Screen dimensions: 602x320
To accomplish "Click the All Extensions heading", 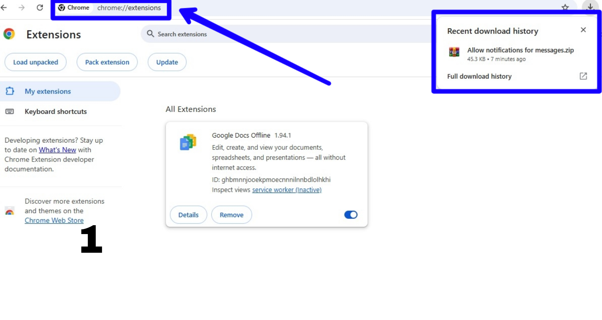I will [x=191, y=109].
